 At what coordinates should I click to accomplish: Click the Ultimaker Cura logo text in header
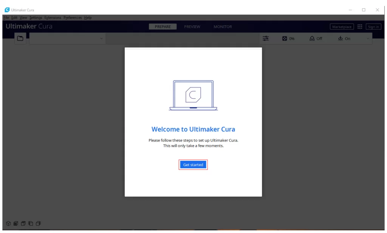pos(29,26)
